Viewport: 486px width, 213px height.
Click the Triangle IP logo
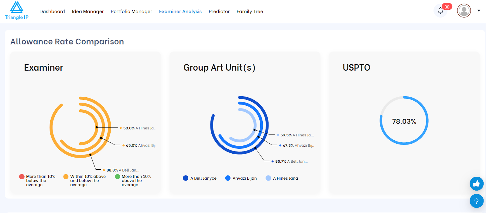(17, 11)
